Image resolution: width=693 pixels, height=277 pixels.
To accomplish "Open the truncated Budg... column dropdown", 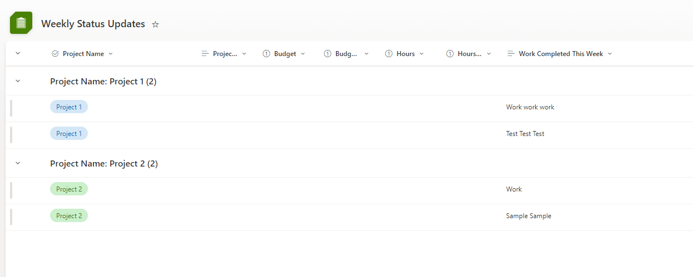I will (367, 54).
